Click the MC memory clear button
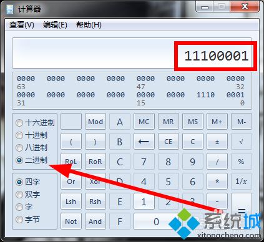The height and width of the screenshot is (242, 264). [x=144, y=122]
